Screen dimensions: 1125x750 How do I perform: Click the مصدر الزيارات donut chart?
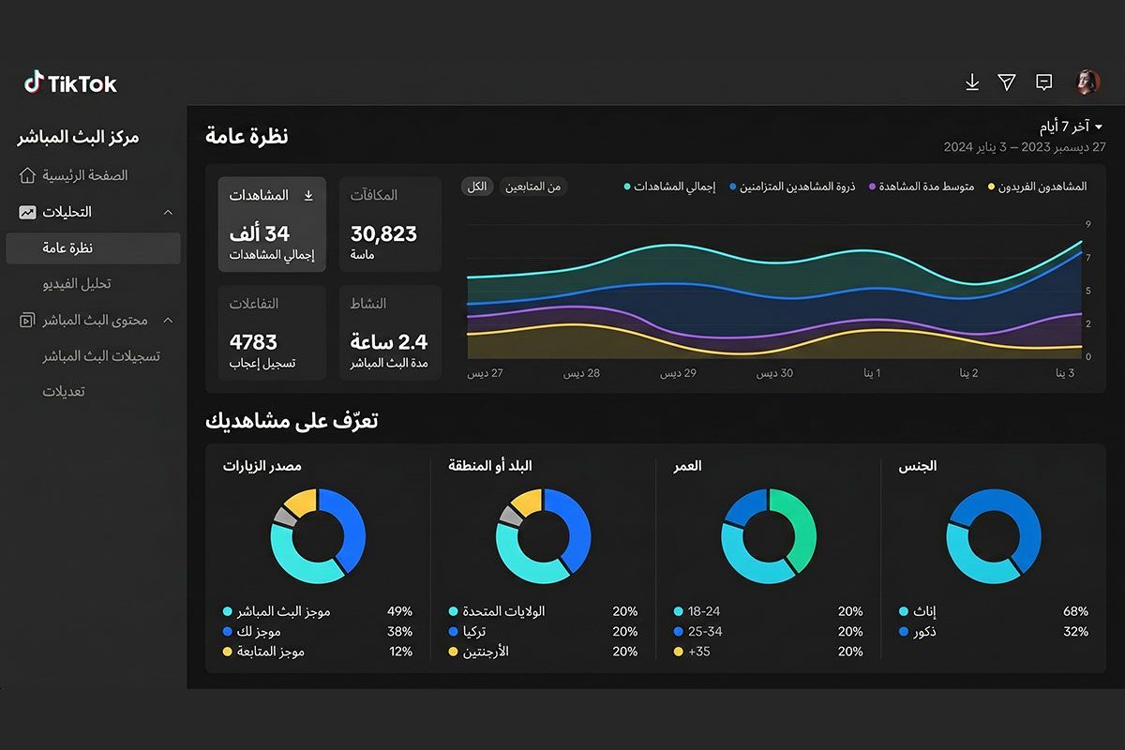coord(318,536)
